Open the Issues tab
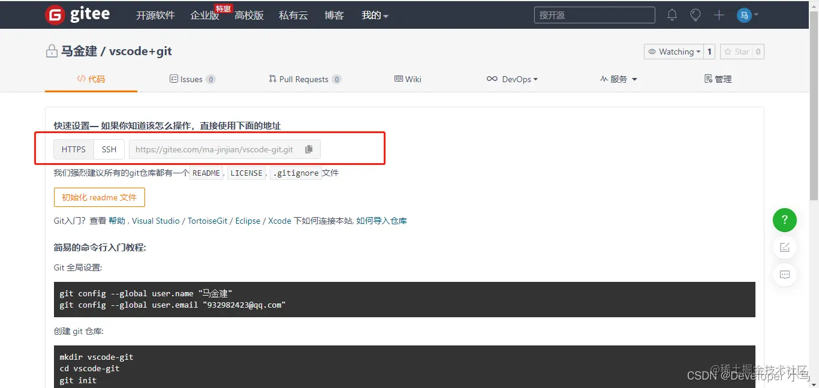The height and width of the screenshot is (388, 819). pos(192,79)
